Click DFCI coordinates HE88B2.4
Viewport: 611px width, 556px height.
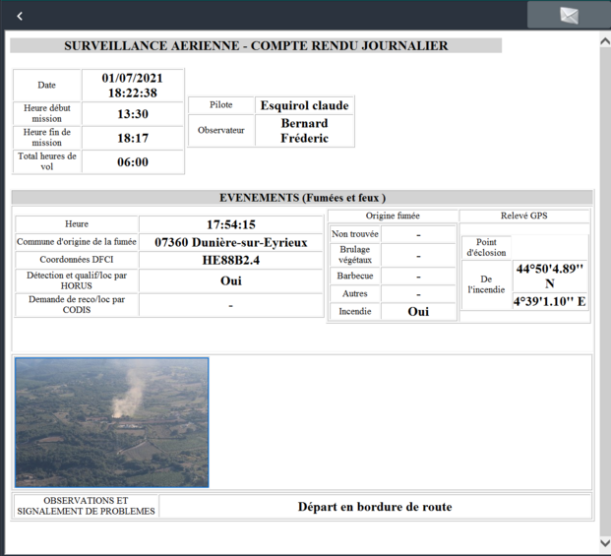231,261
